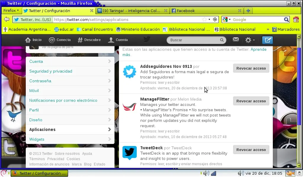Image resolution: width=303 pixels, height=177 pixels.
Task: Close the Facebook tab
Action: click(x=240, y=11)
